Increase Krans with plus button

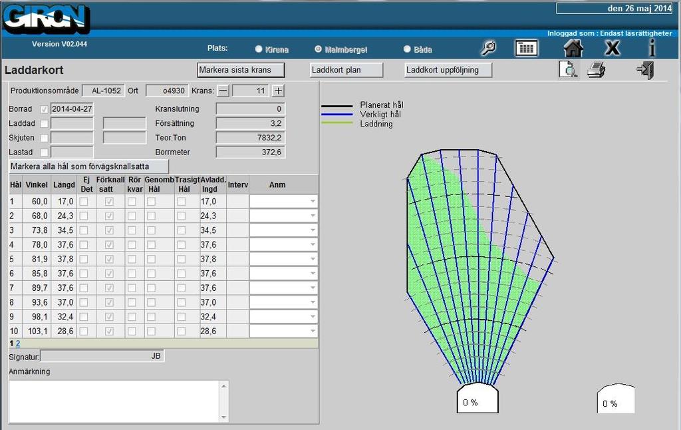click(278, 91)
